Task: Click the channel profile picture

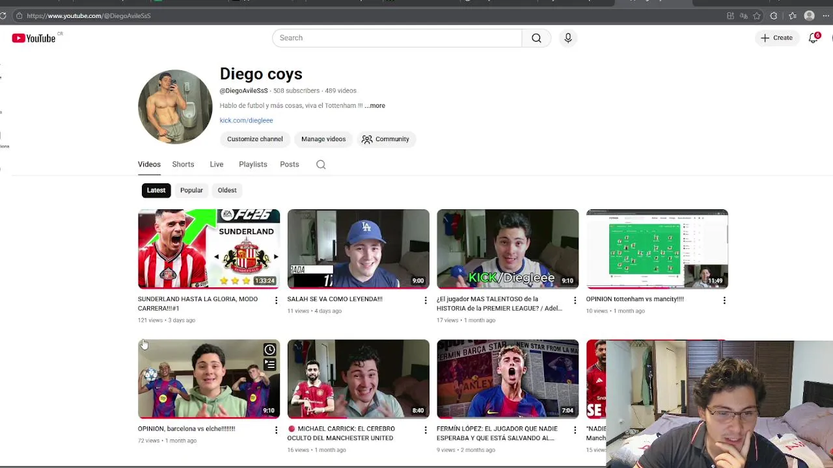Action: coord(175,107)
